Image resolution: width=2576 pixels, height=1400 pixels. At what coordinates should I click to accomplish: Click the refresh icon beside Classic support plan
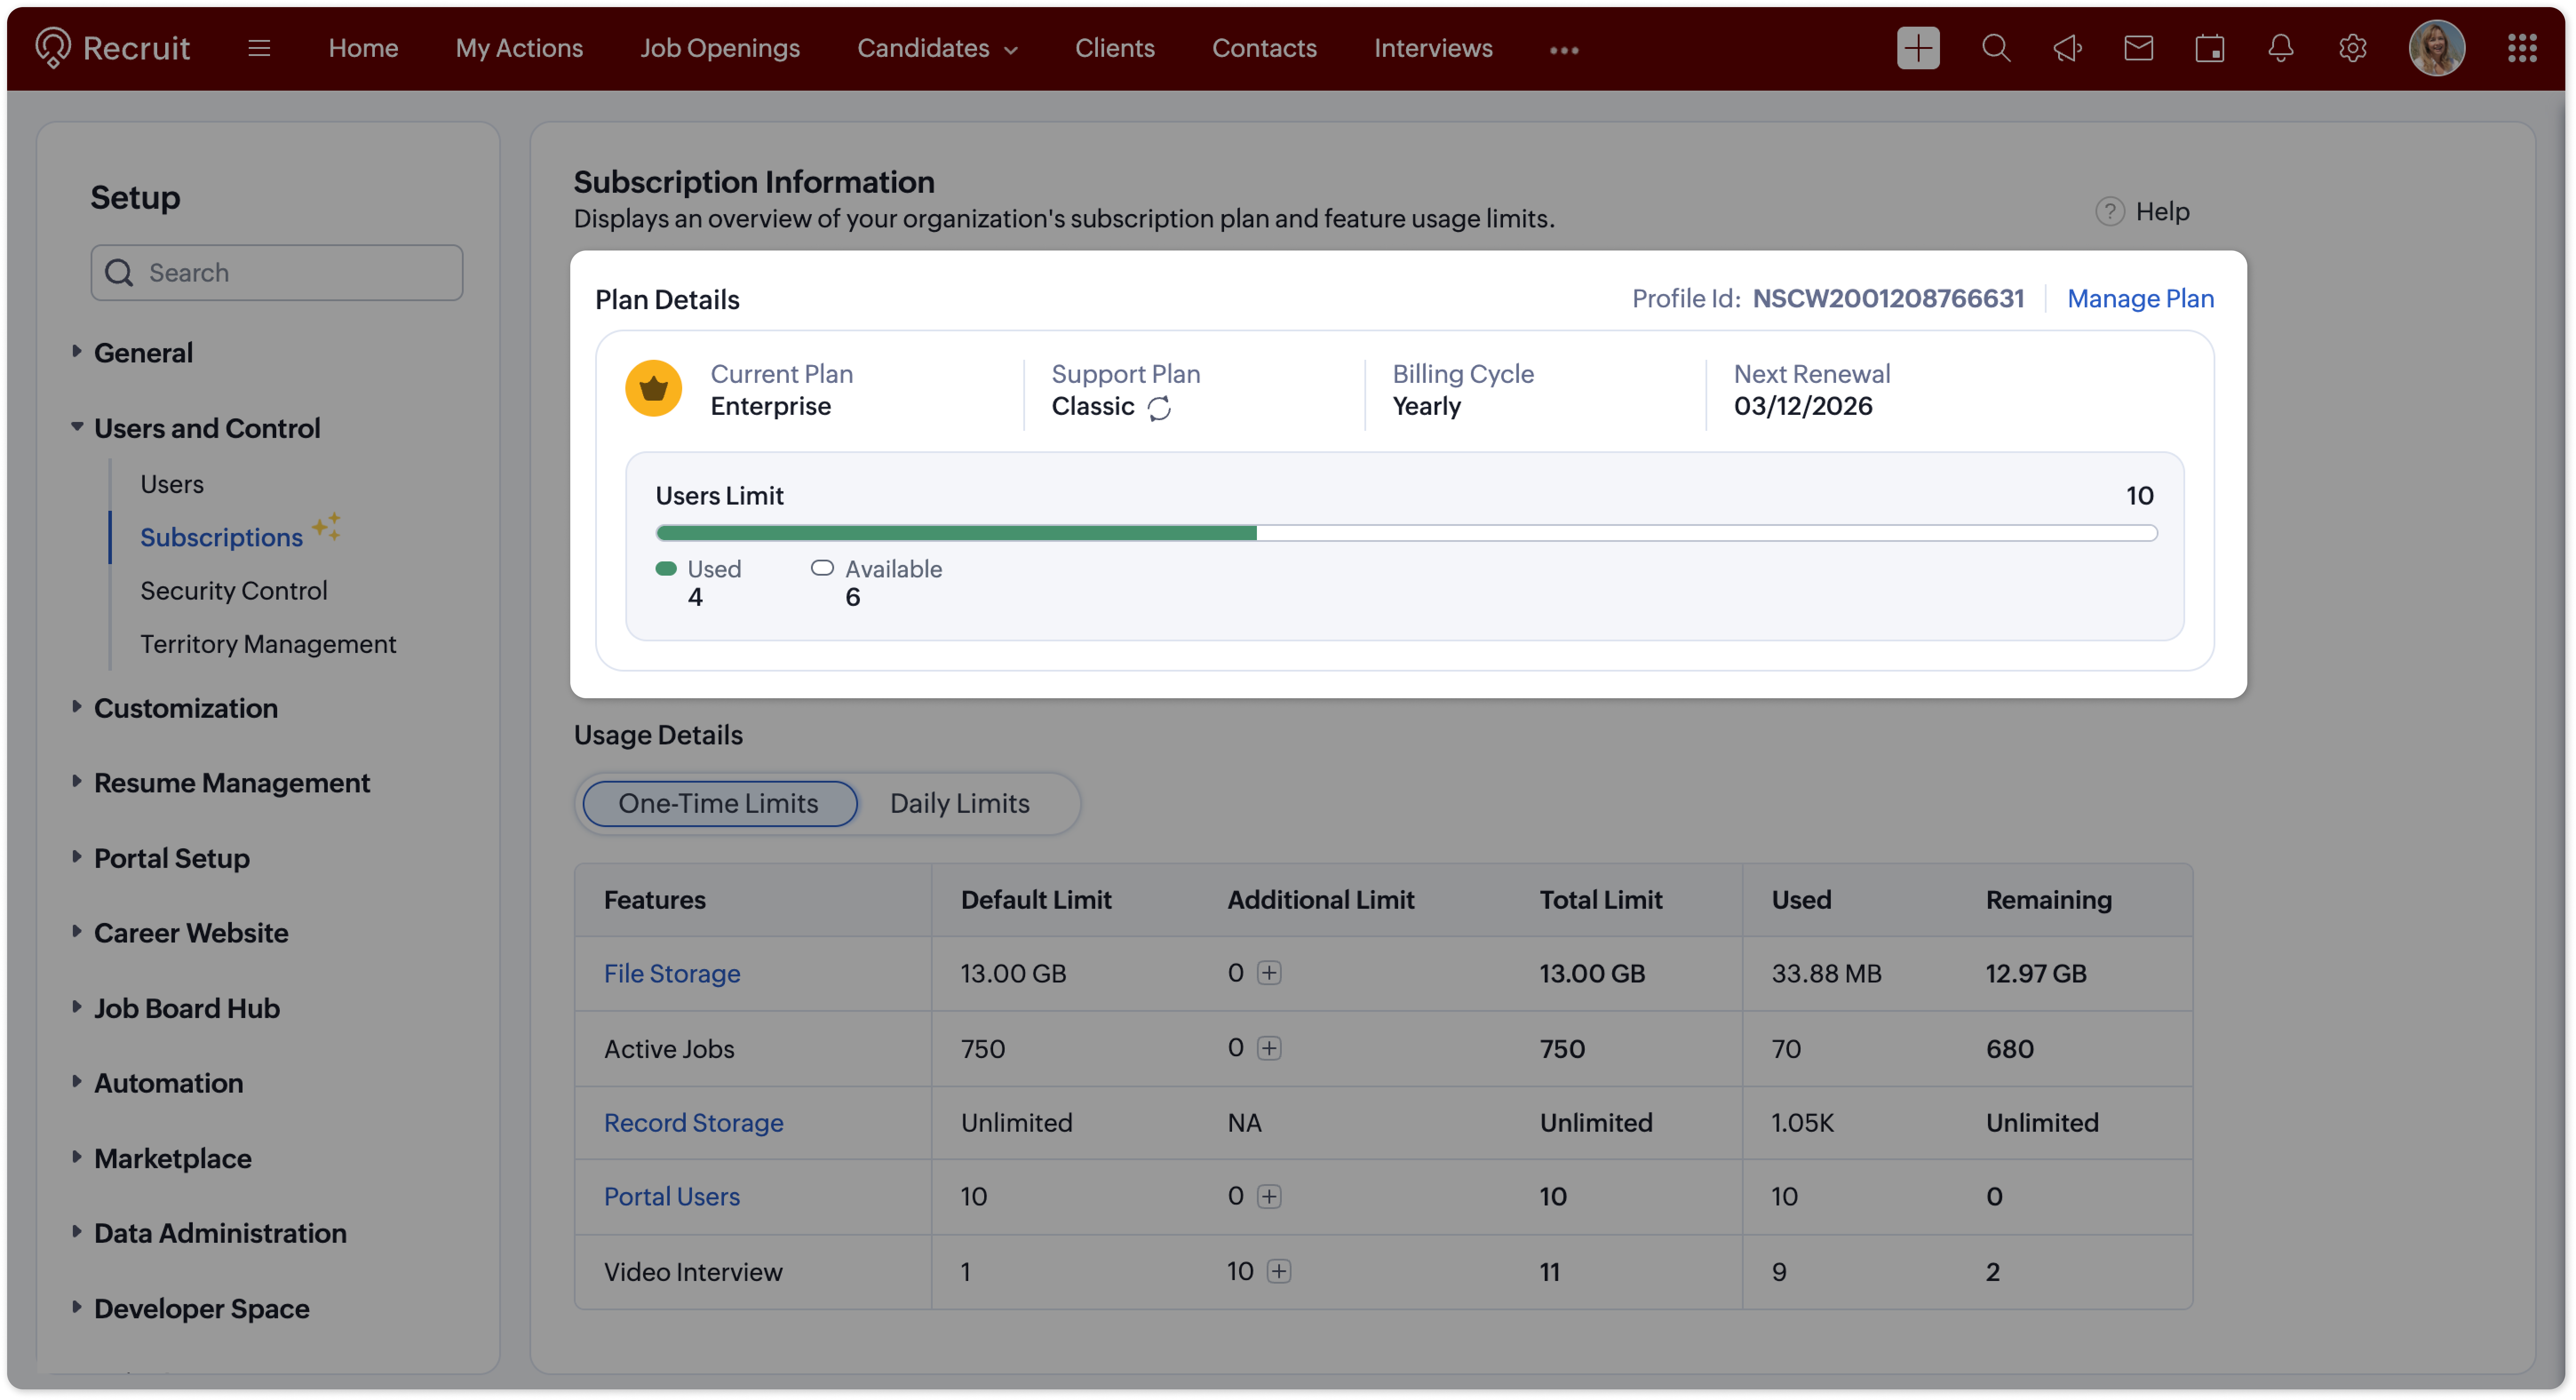click(x=1159, y=408)
